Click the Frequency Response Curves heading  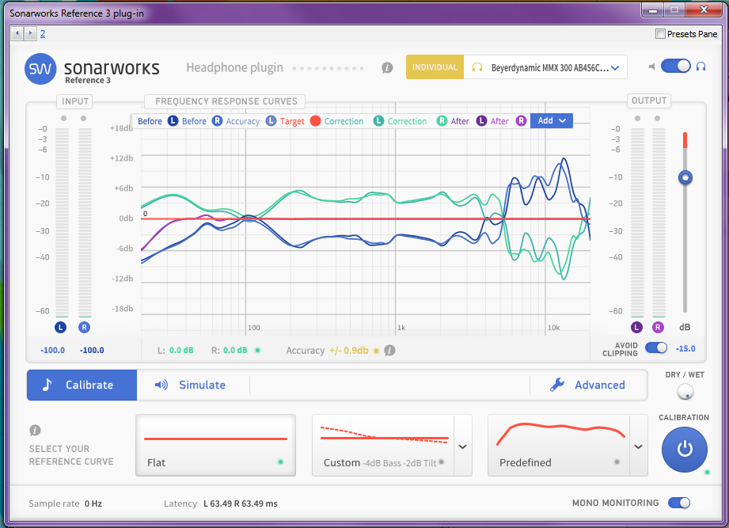pyautogui.click(x=226, y=101)
